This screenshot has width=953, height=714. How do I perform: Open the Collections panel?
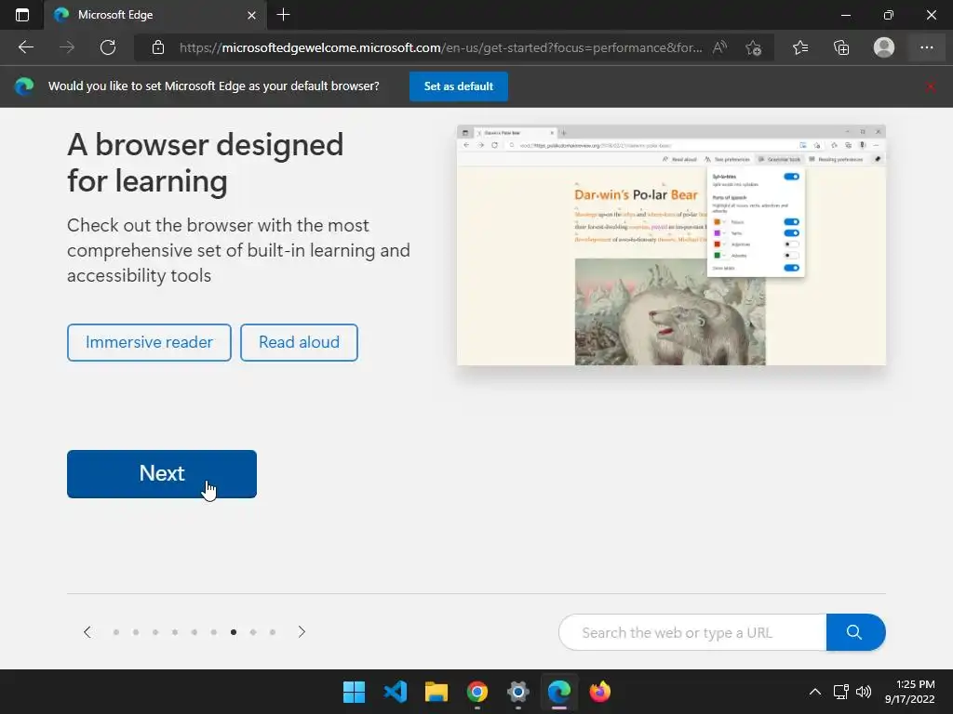coord(841,47)
